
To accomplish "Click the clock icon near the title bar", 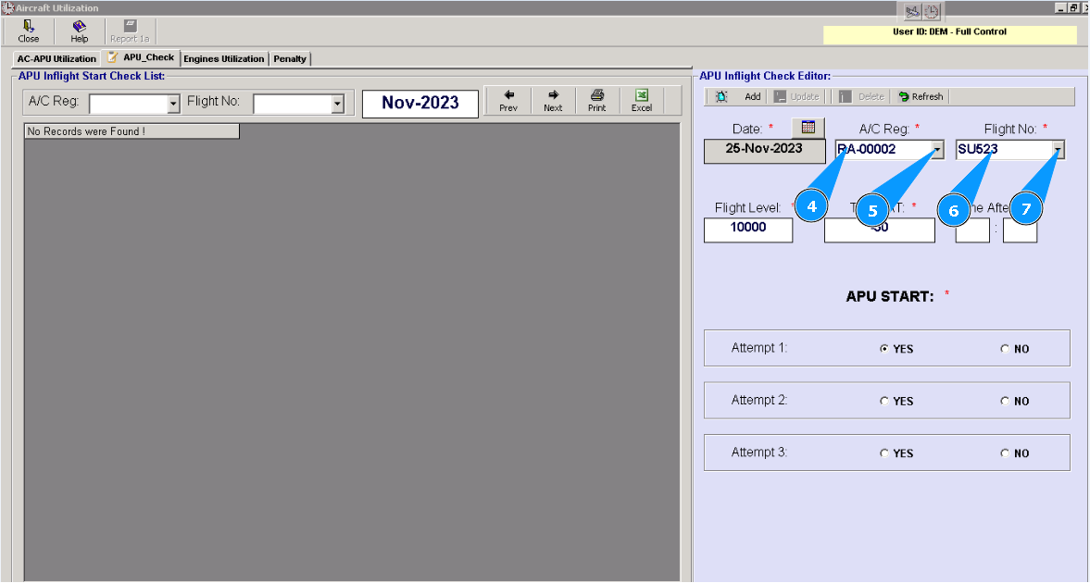I will pos(932,12).
